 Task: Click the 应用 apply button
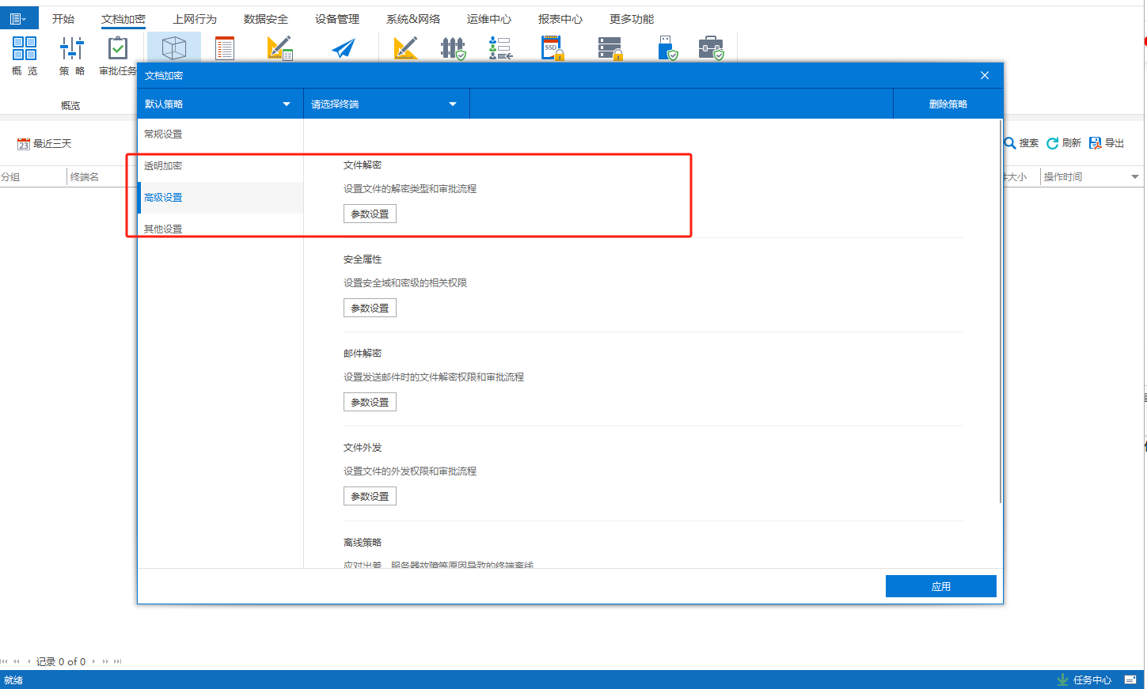940,586
